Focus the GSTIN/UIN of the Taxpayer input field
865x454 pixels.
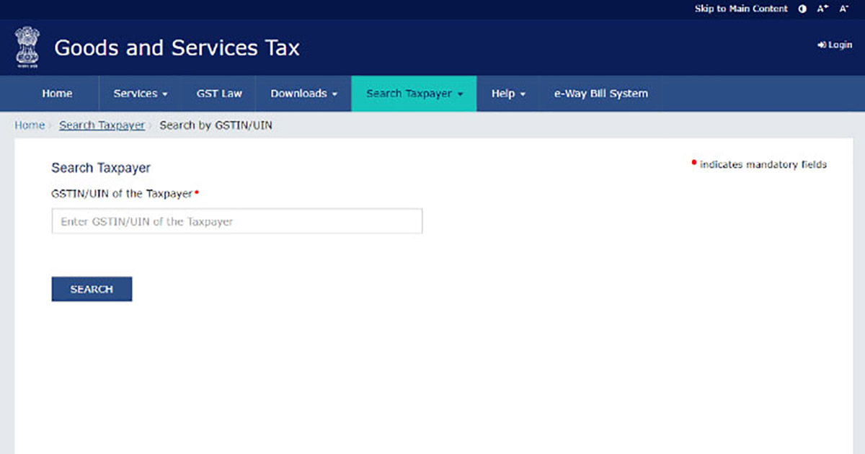(x=236, y=222)
